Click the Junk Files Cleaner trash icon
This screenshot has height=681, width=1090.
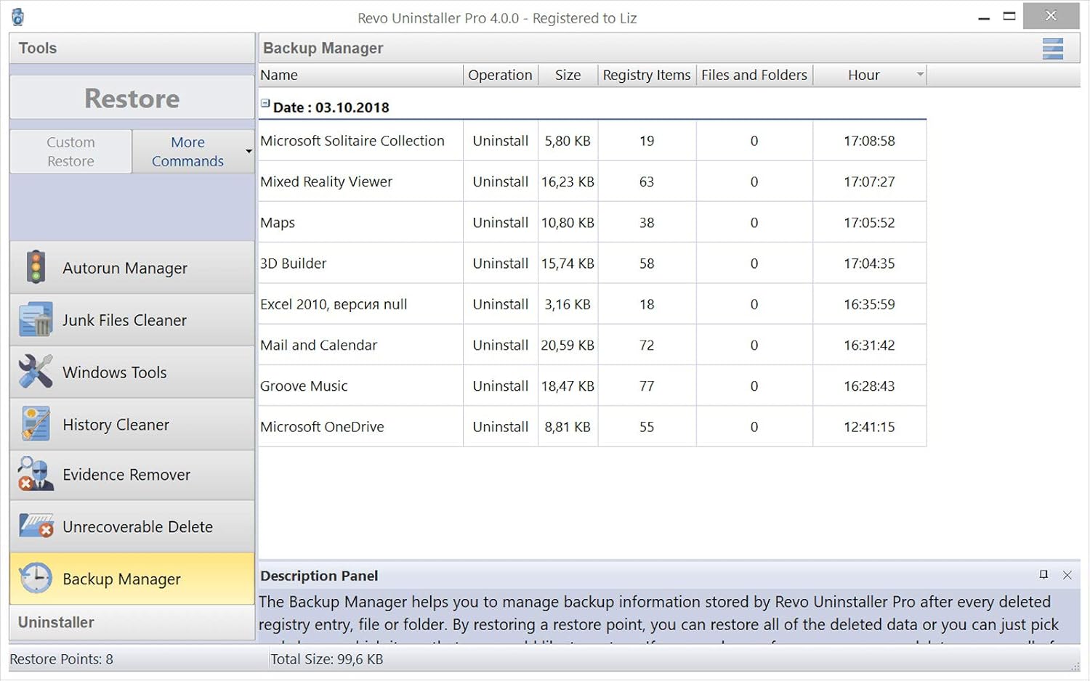(36, 319)
